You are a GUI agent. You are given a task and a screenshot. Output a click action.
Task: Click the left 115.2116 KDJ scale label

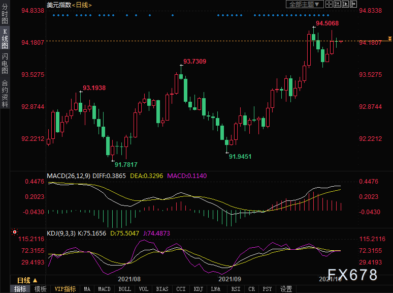coord(31,239)
